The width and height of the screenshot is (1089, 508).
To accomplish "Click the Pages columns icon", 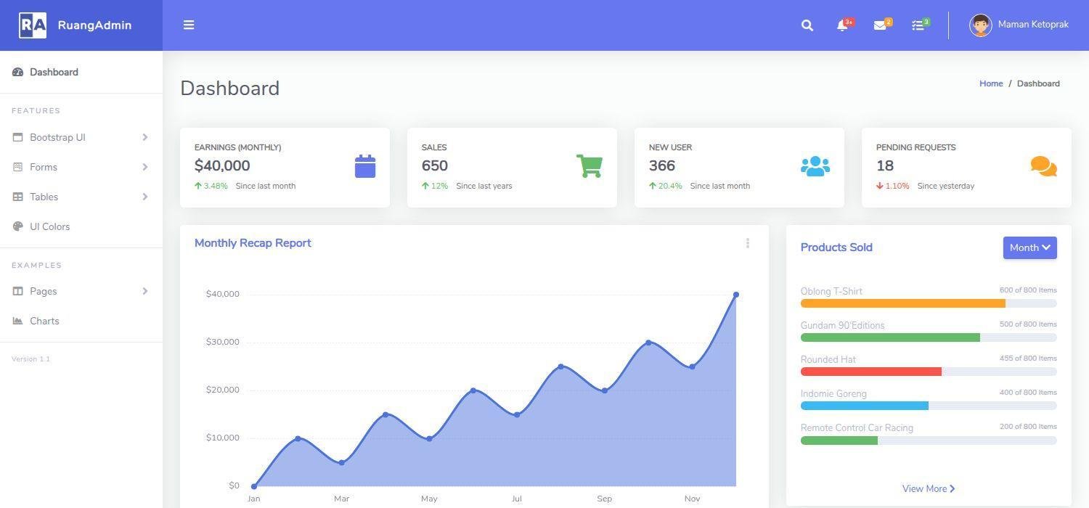I will [18, 291].
